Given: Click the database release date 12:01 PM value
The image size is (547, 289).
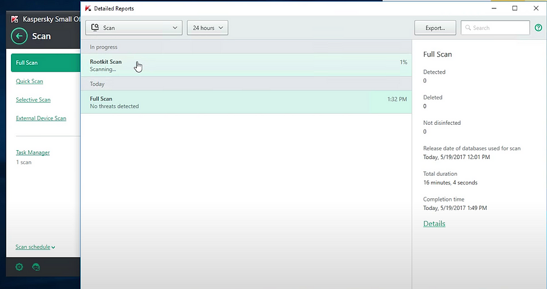Looking at the screenshot, I should (x=456, y=157).
